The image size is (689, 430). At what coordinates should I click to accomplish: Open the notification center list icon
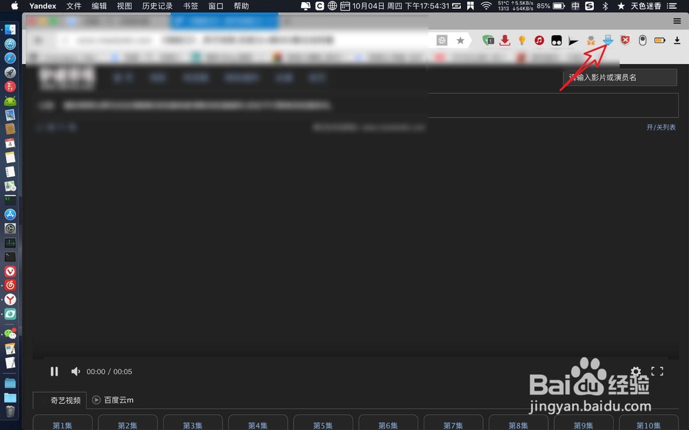tap(671, 6)
